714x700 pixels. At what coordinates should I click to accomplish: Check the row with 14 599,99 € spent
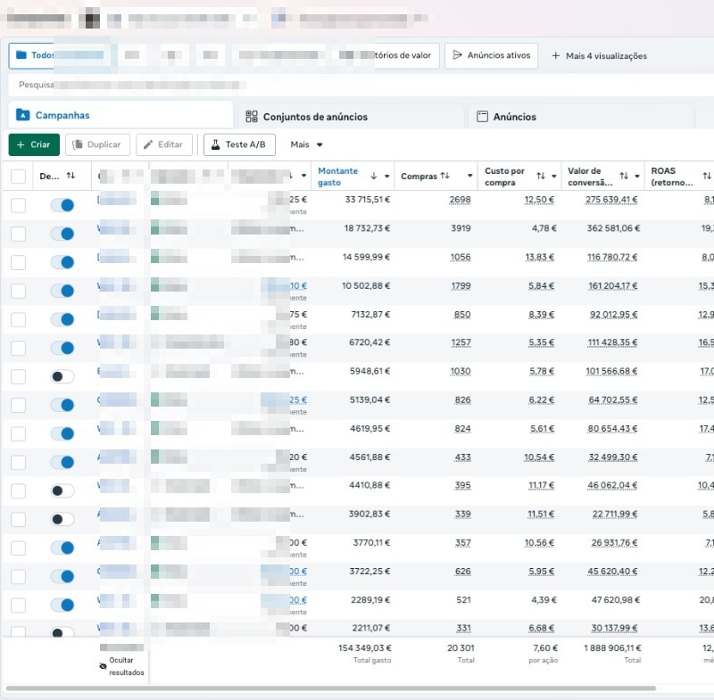[18, 262]
